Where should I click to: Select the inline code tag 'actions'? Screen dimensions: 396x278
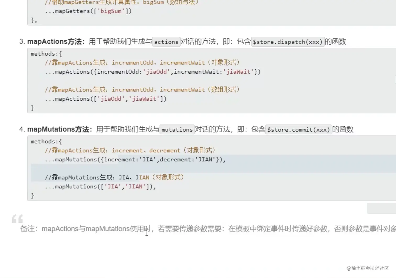tap(166, 42)
